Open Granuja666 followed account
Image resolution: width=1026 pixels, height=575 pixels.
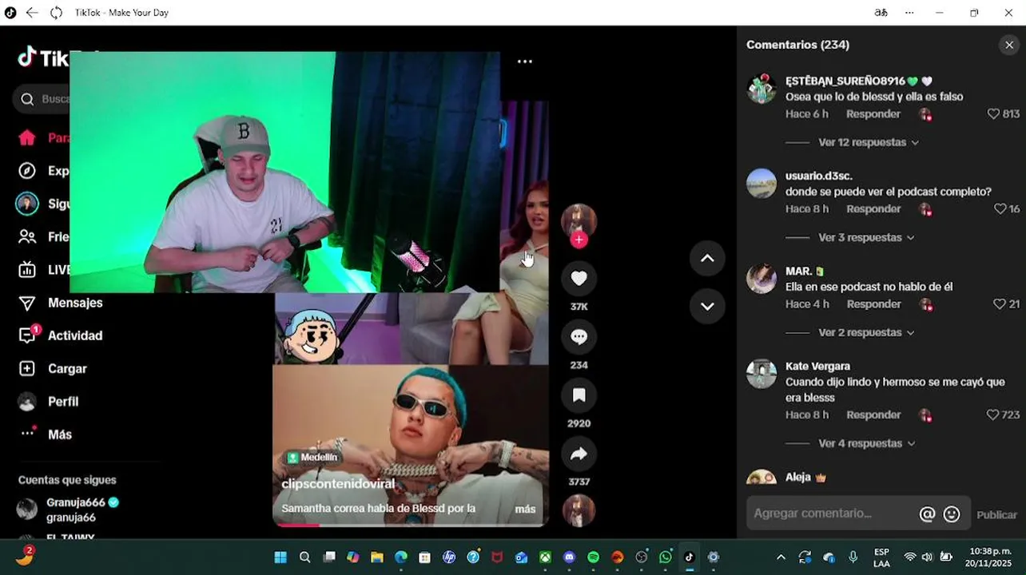[68, 510]
